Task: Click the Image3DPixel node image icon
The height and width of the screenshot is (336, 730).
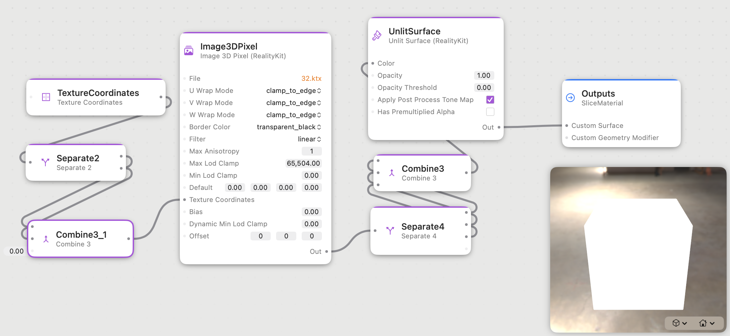Action: pos(189,51)
